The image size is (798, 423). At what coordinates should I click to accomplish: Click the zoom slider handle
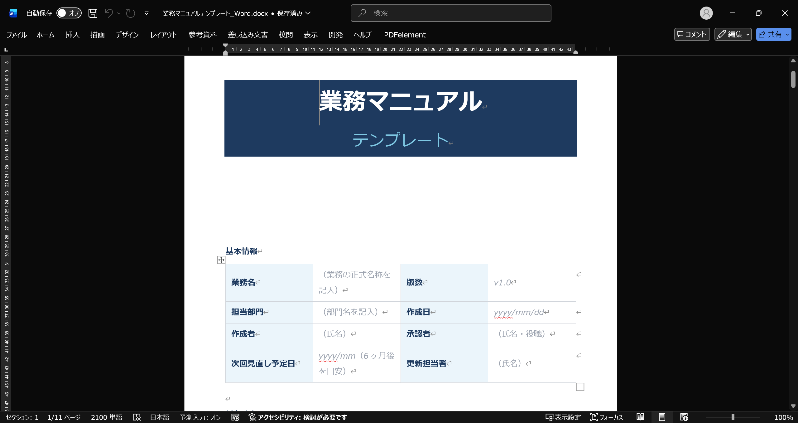tap(733, 417)
